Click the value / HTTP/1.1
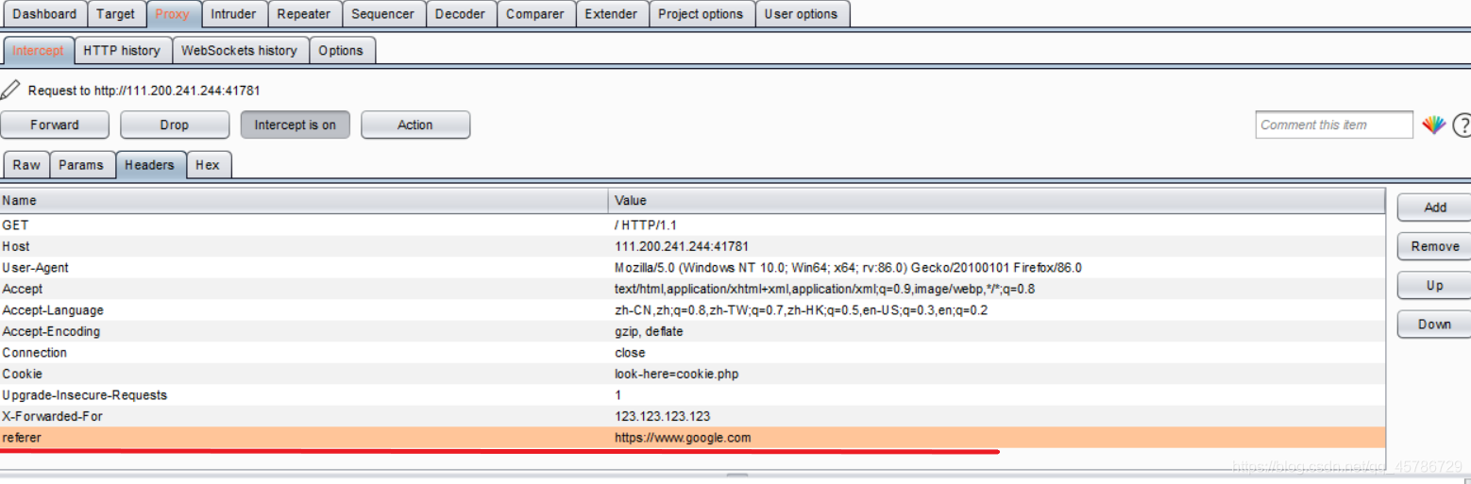The width and height of the screenshot is (1471, 484). tap(646, 225)
